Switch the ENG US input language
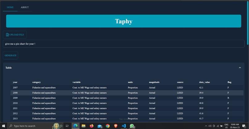 (226, 126)
